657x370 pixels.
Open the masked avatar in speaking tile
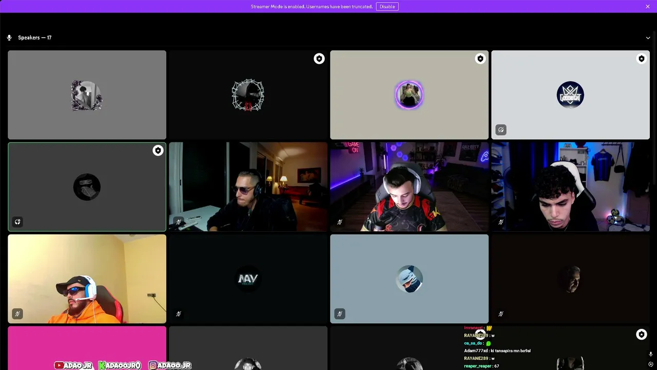click(87, 187)
